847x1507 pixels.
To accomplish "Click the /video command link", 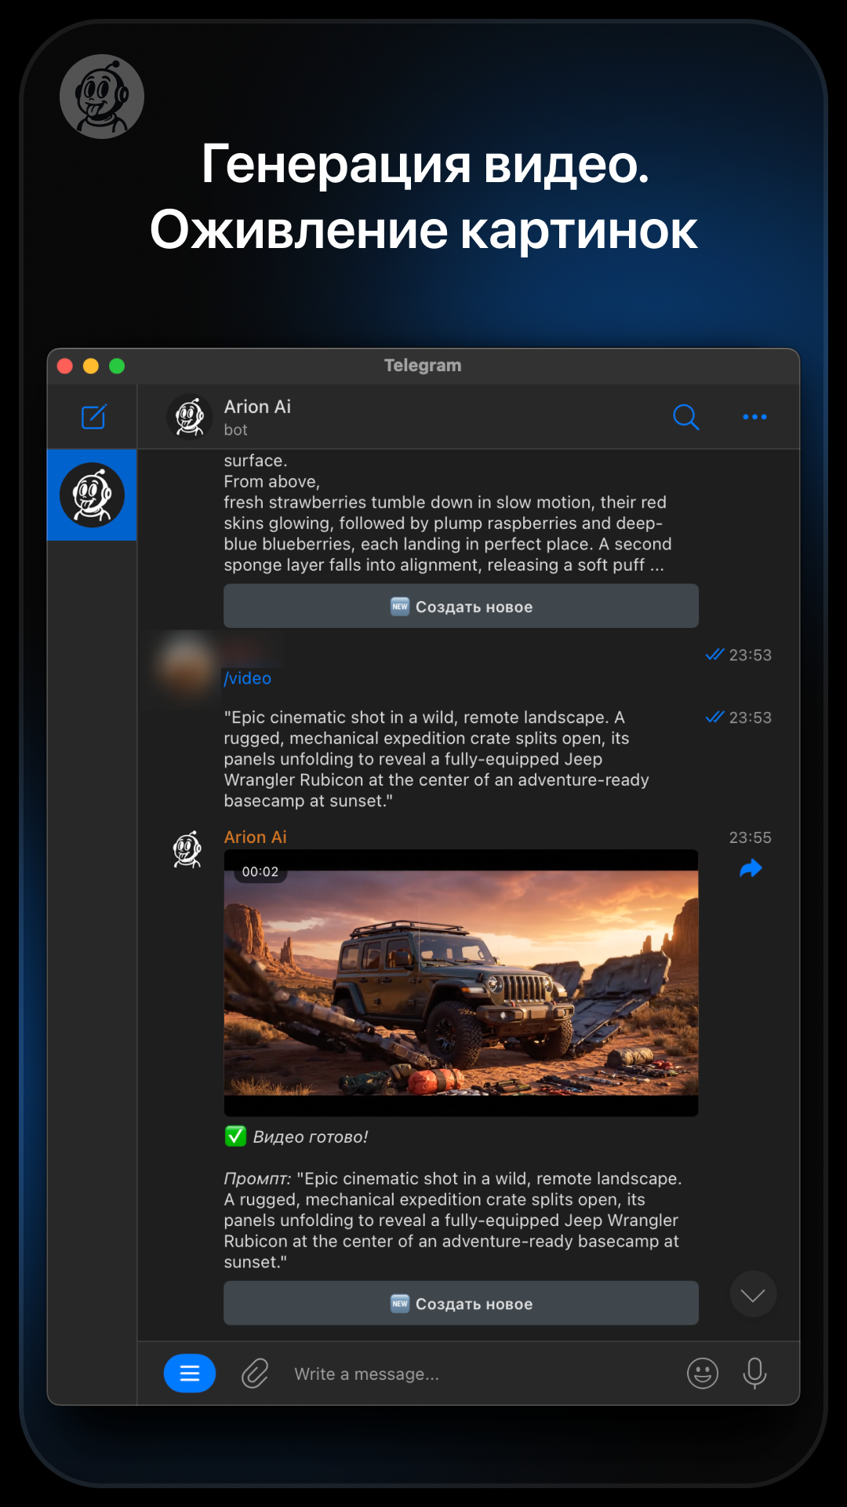I will 248,678.
